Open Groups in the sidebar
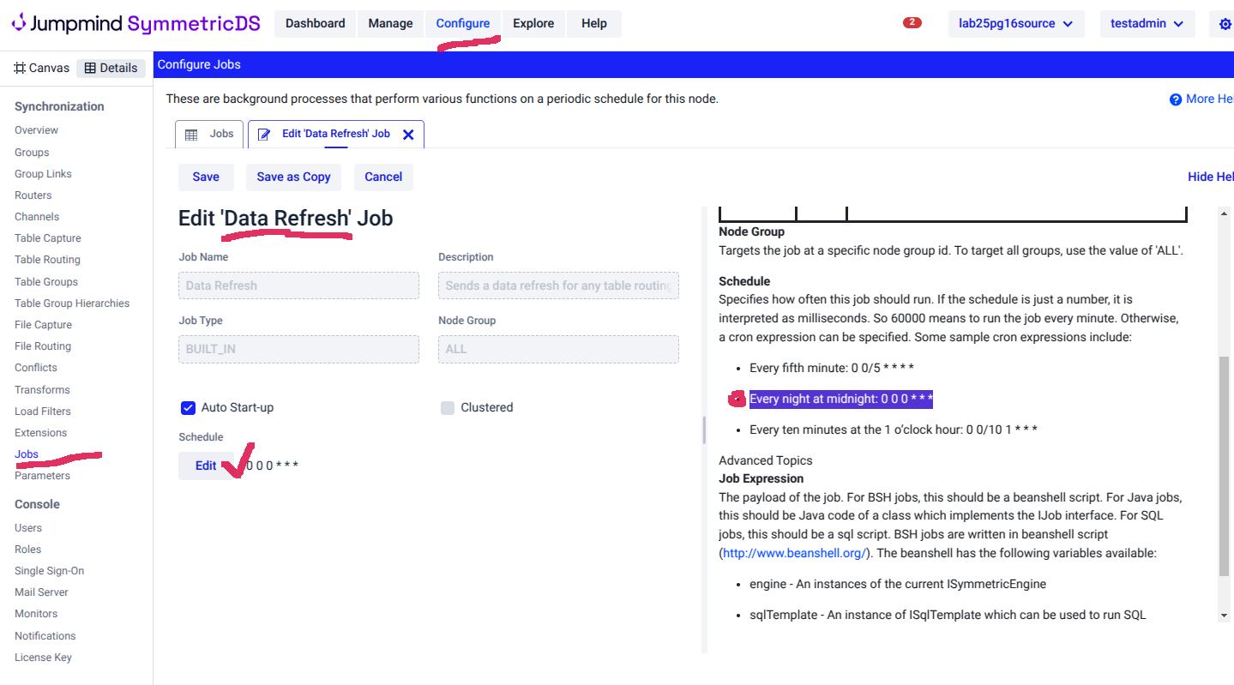Image resolution: width=1234 pixels, height=685 pixels. pos(32,153)
